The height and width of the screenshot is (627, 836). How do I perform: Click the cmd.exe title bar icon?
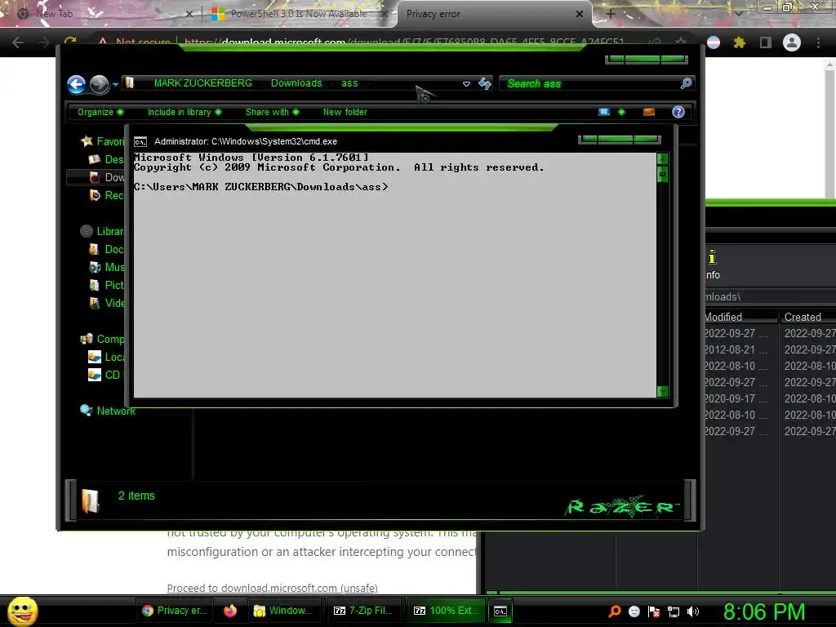pyautogui.click(x=140, y=142)
